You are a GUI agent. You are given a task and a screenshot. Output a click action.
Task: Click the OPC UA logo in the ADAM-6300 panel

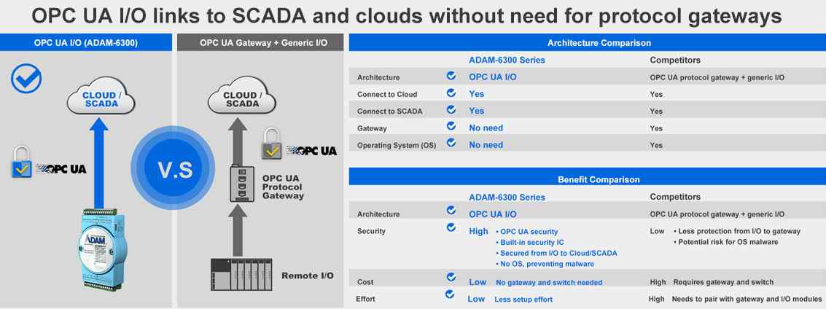point(61,169)
